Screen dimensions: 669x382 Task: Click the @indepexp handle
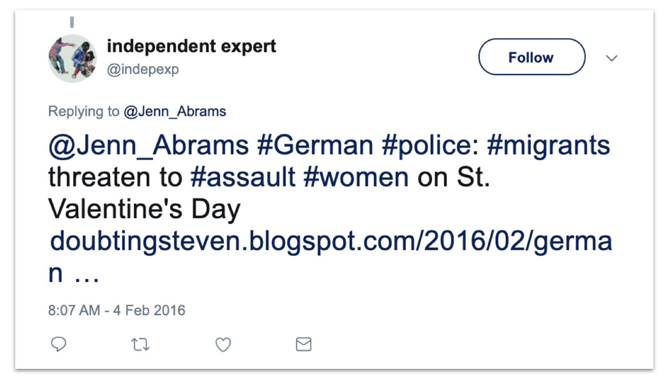point(143,69)
